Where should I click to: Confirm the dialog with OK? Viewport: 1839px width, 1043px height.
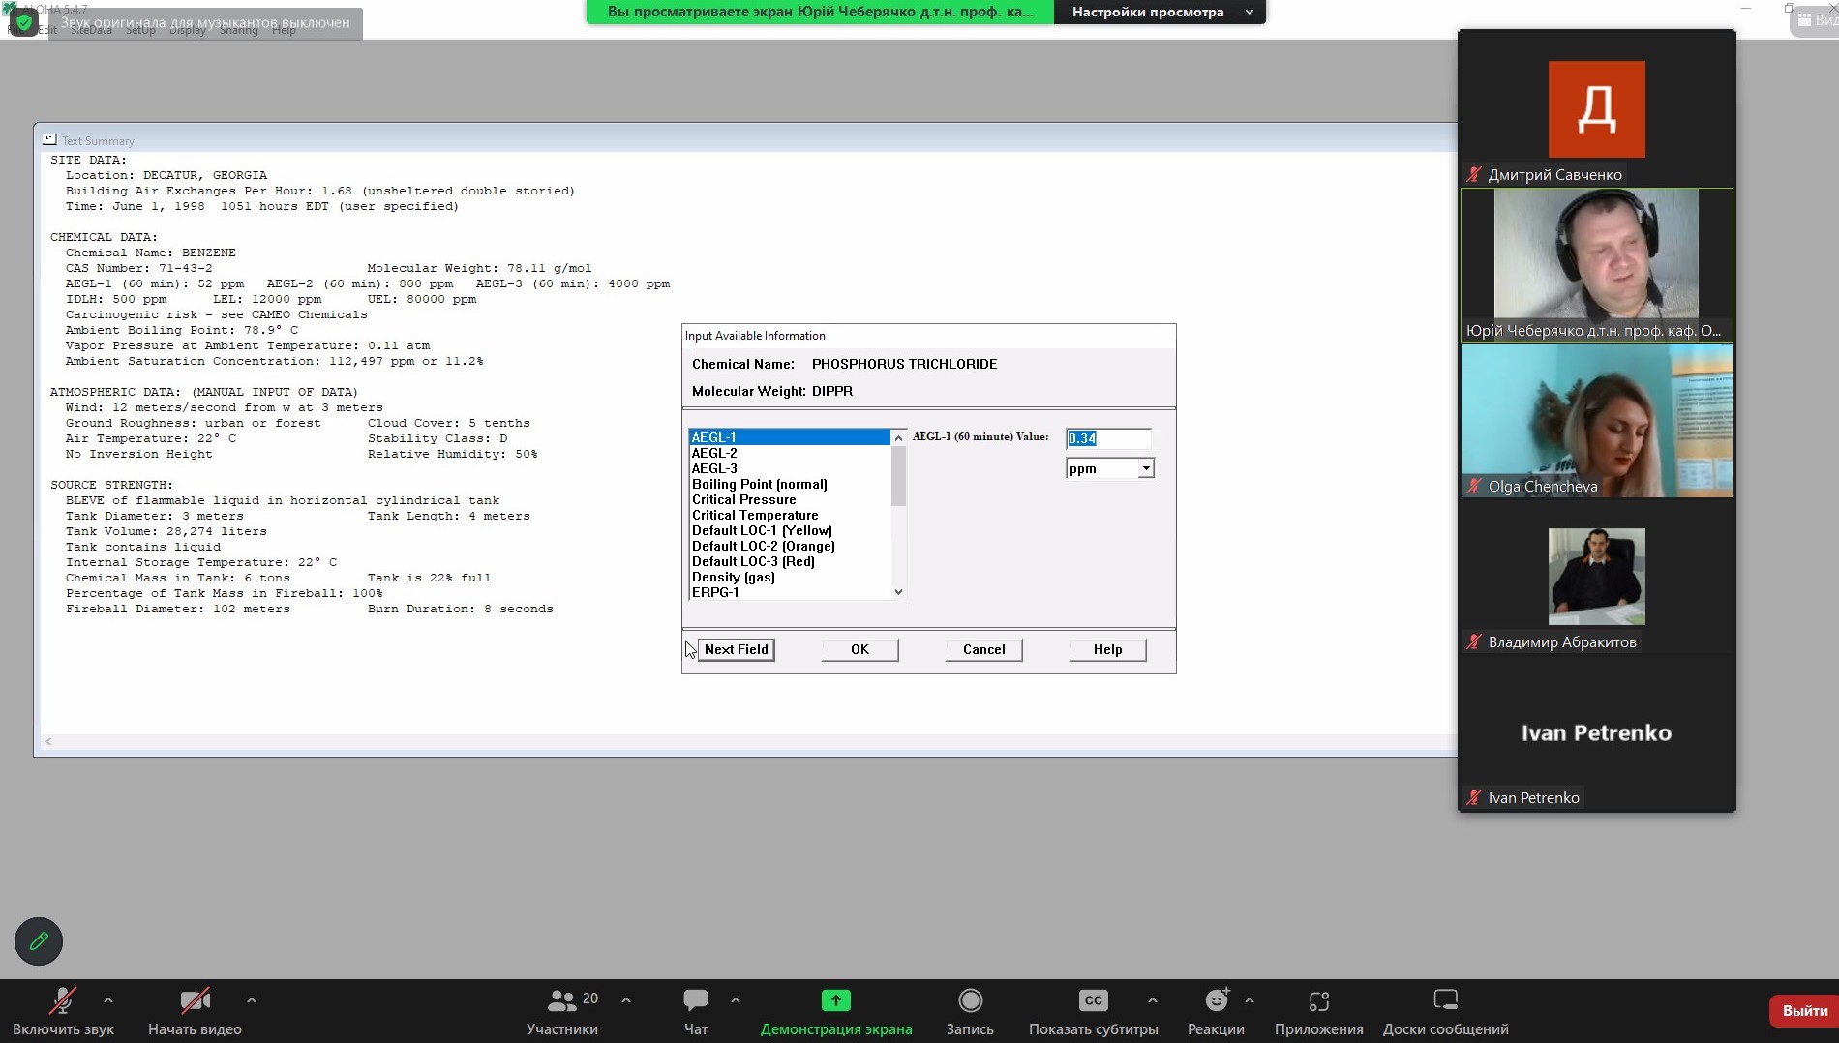point(860,649)
